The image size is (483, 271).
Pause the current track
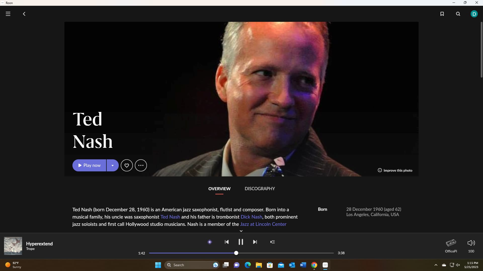[x=241, y=242]
